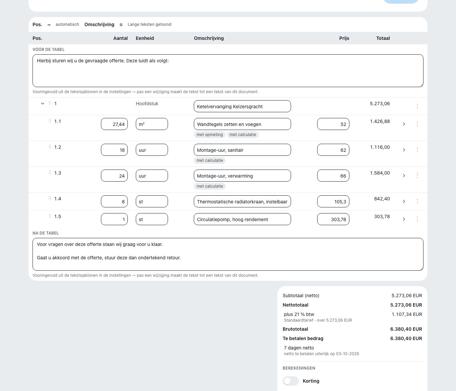Screen dimensions: 456x391
Task: Grab drag handle of chapter row 1
Action: tap(50, 103)
